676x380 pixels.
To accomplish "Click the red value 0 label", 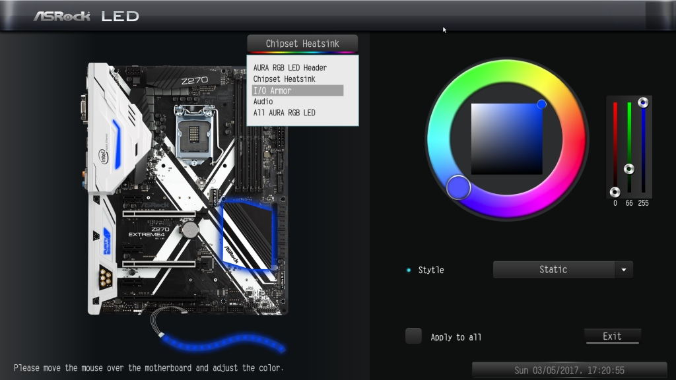I will [615, 203].
